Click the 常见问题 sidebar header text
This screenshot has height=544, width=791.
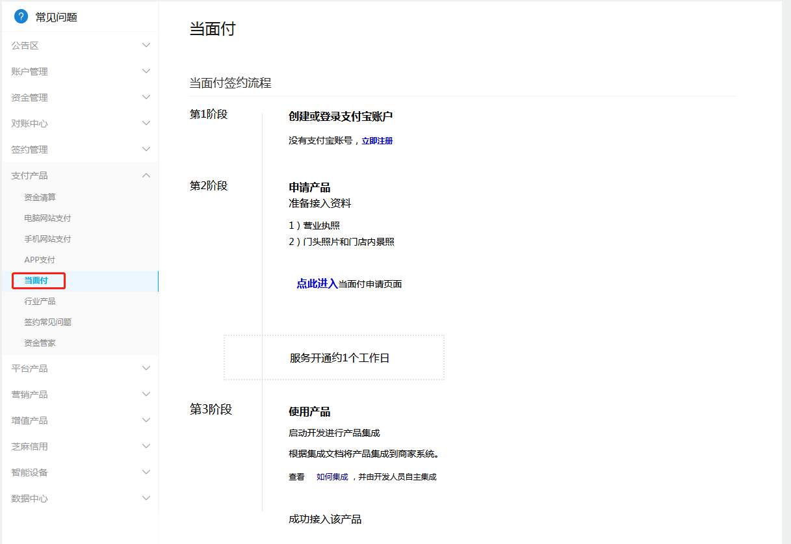pos(57,18)
